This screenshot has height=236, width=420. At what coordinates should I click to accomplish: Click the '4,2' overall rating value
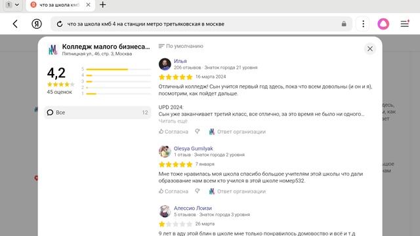tap(56, 73)
